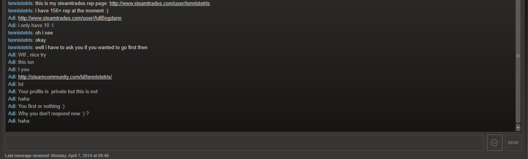Click the chat scrollbar thumb grip

click(x=518, y=56)
